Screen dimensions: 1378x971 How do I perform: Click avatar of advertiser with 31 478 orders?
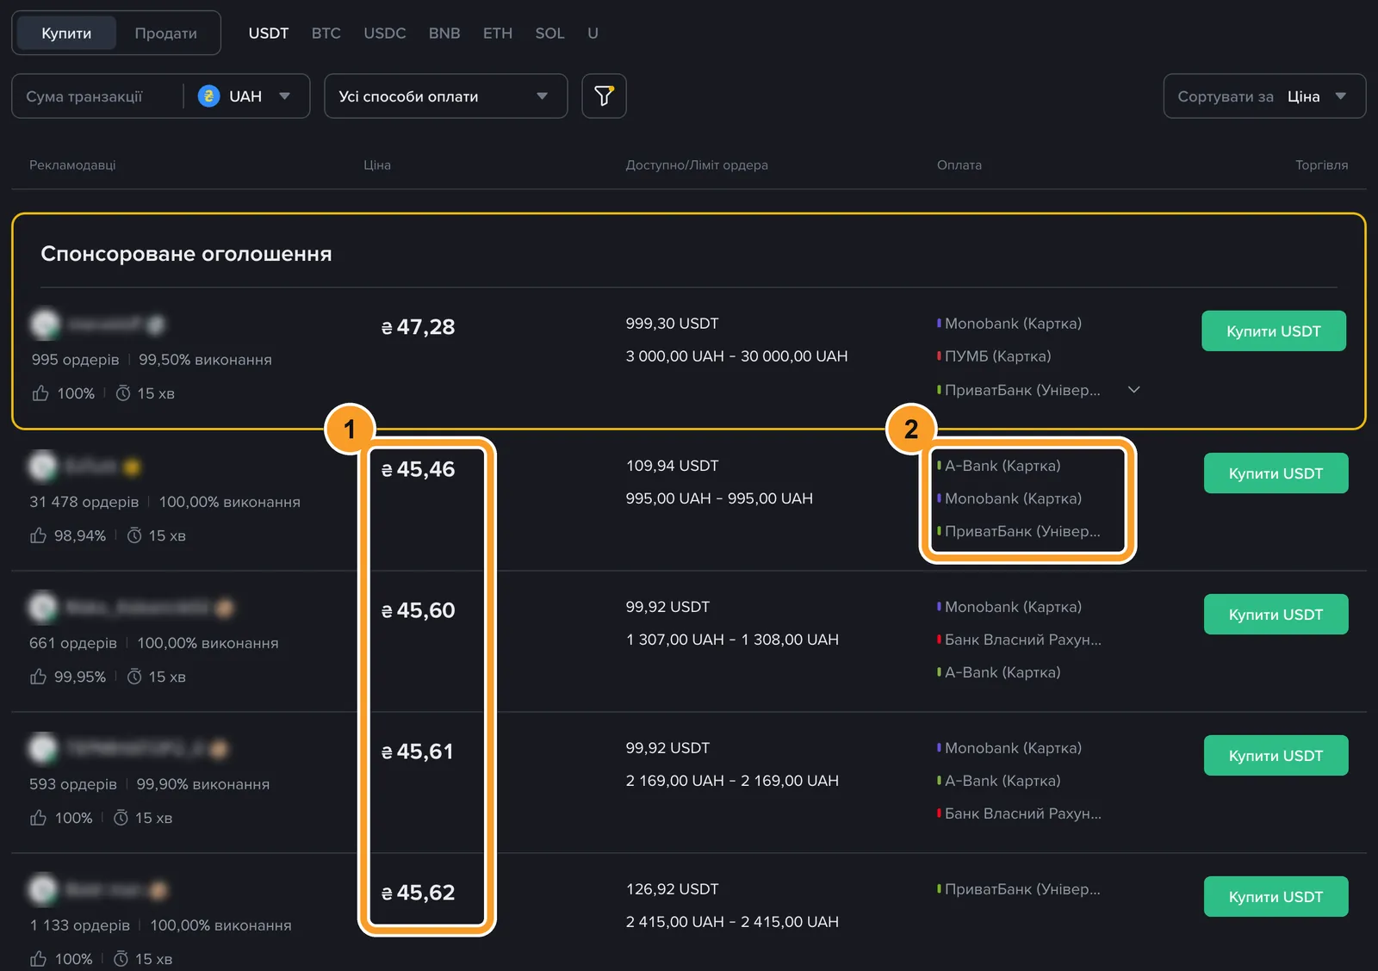tap(43, 466)
